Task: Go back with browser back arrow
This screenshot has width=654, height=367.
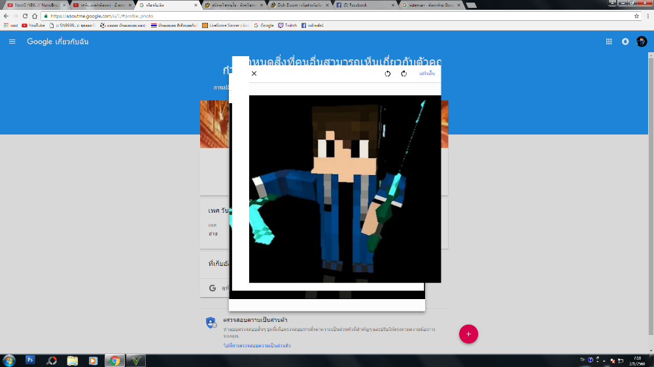Action: 6,16
